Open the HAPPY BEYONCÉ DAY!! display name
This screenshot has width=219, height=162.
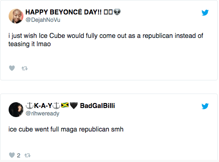(x=73, y=12)
